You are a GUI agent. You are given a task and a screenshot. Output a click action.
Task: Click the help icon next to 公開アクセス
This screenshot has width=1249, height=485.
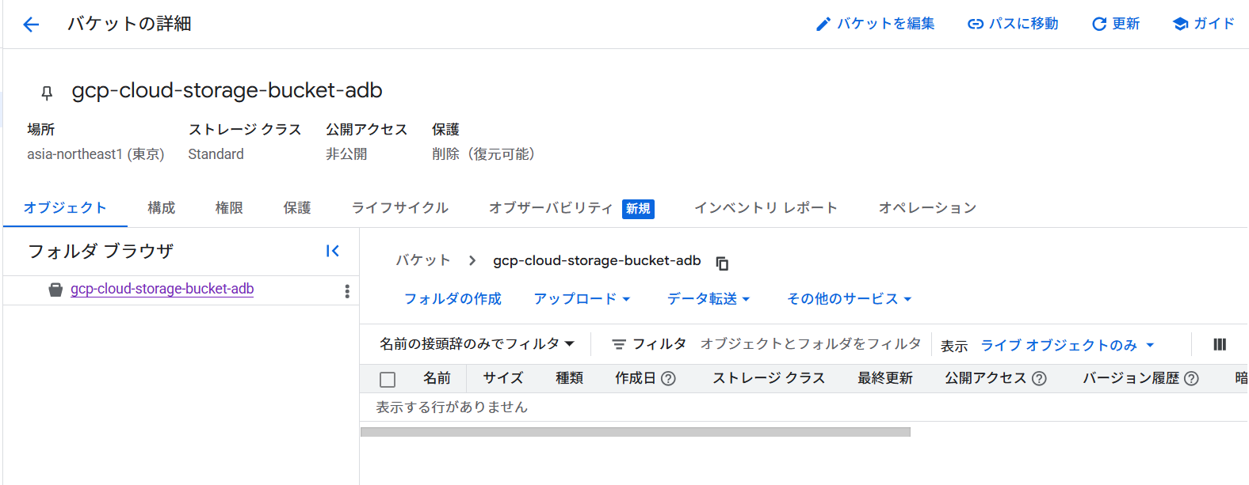(x=1039, y=378)
